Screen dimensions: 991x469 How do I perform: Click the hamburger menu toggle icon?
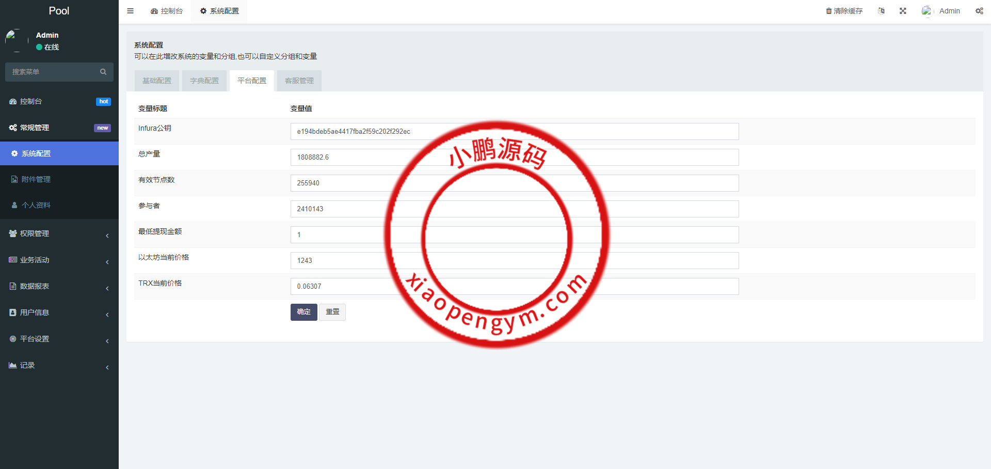tap(130, 11)
